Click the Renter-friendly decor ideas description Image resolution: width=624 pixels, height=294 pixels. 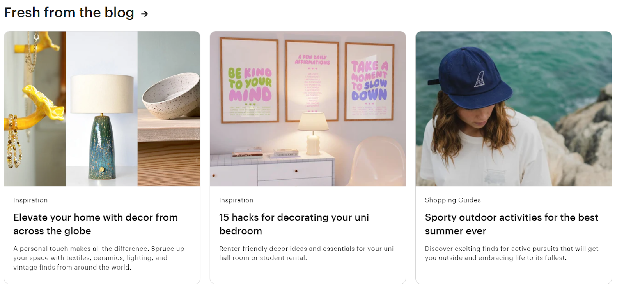pos(306,253)
